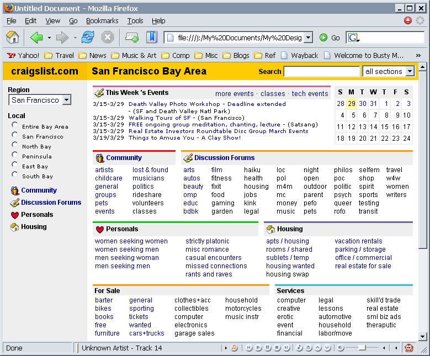
Task: Open the all sections search dropdown
Action: [389, 71]
